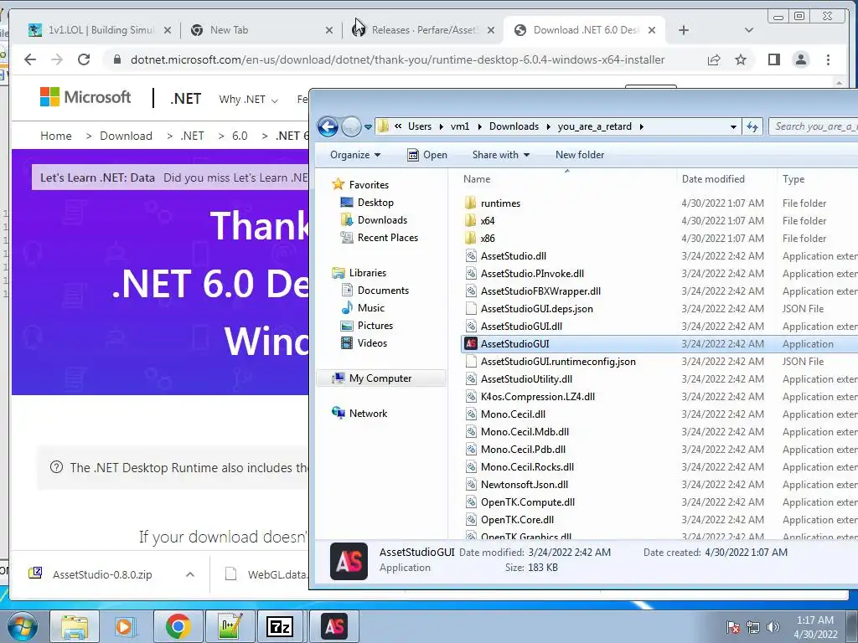Click the 6.0 breadcrumb link

pyautogui.click(x=240, y=136)
